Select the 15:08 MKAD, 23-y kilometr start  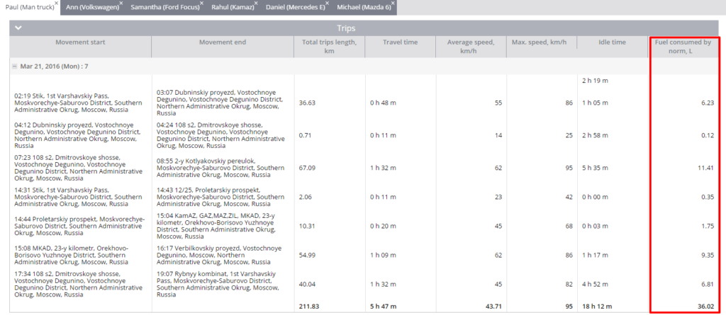click(x=77, y=255)
